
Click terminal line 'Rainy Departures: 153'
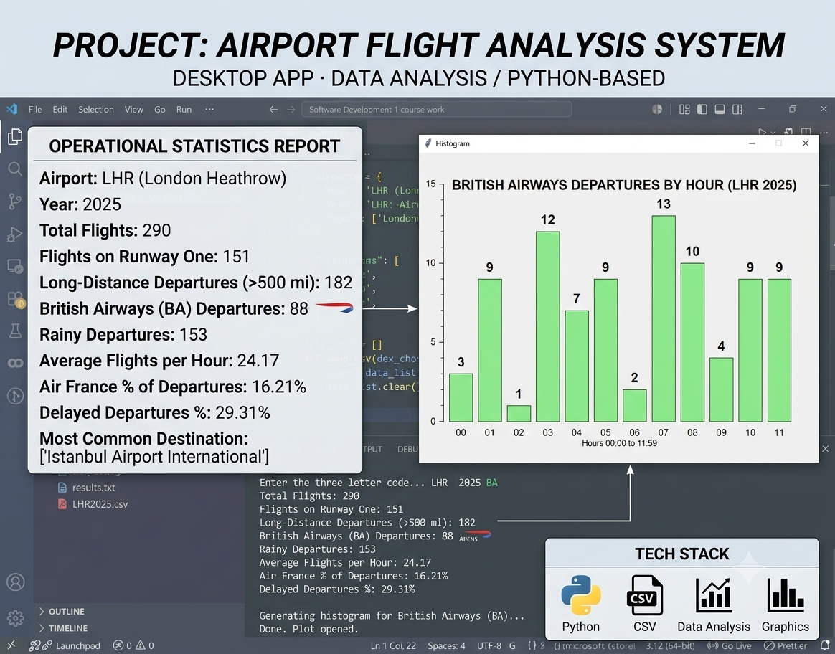[317, 549]
